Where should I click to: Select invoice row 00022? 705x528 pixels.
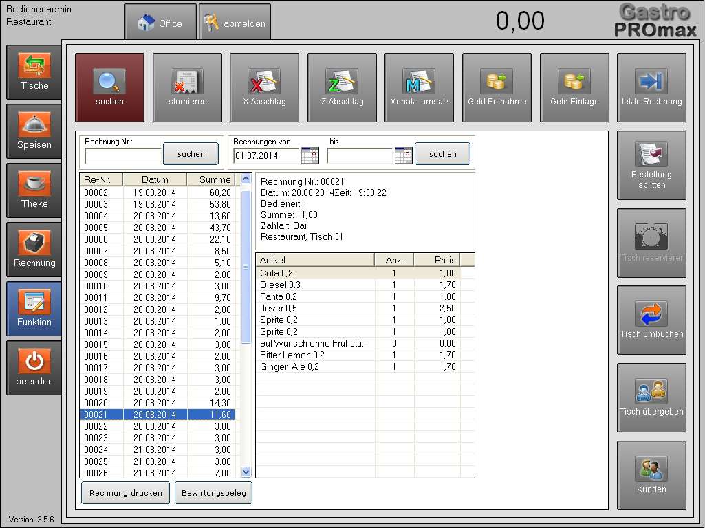(x=158, y=426)
